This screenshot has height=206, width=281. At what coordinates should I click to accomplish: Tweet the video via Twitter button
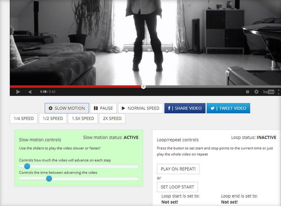click(x=228, y=108)
